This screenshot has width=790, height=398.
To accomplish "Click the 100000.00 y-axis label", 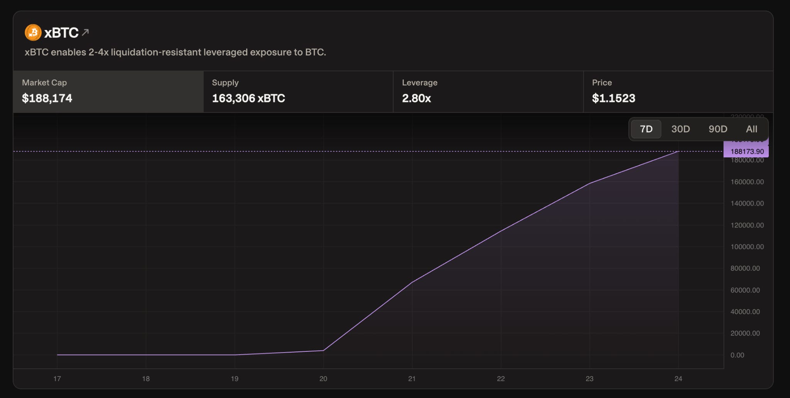I will [747, 247].
